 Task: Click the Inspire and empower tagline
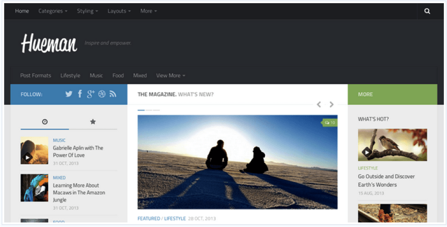108,43
